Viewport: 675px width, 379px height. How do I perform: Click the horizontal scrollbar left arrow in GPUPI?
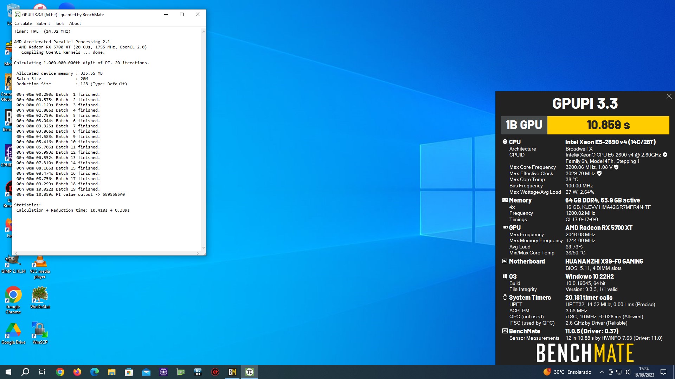click(16, 253)
